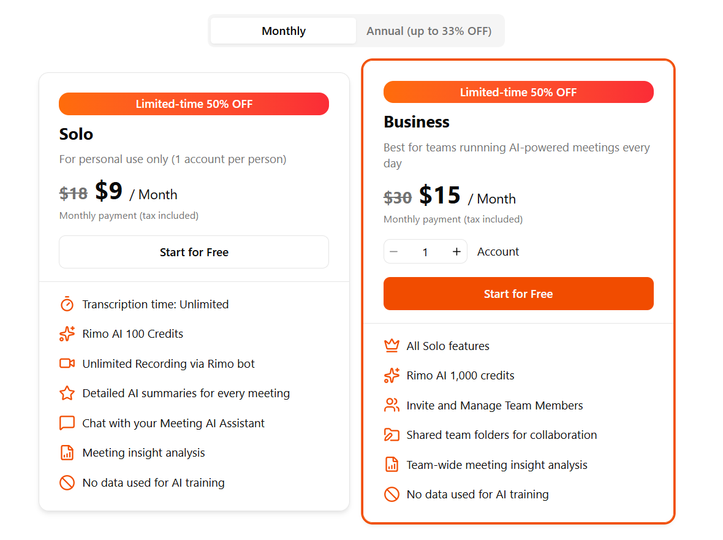Click the report icon beside Solo Meeting insight analysis
The height and width of the screenshot is (540, 723).
tap(67, 453)
